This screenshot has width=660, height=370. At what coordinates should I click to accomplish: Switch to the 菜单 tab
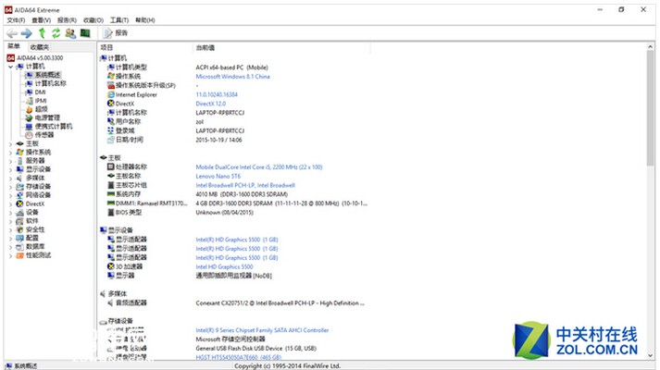[x=14, y=46]
